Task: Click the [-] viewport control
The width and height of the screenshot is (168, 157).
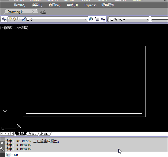Action: coord(2,28)
